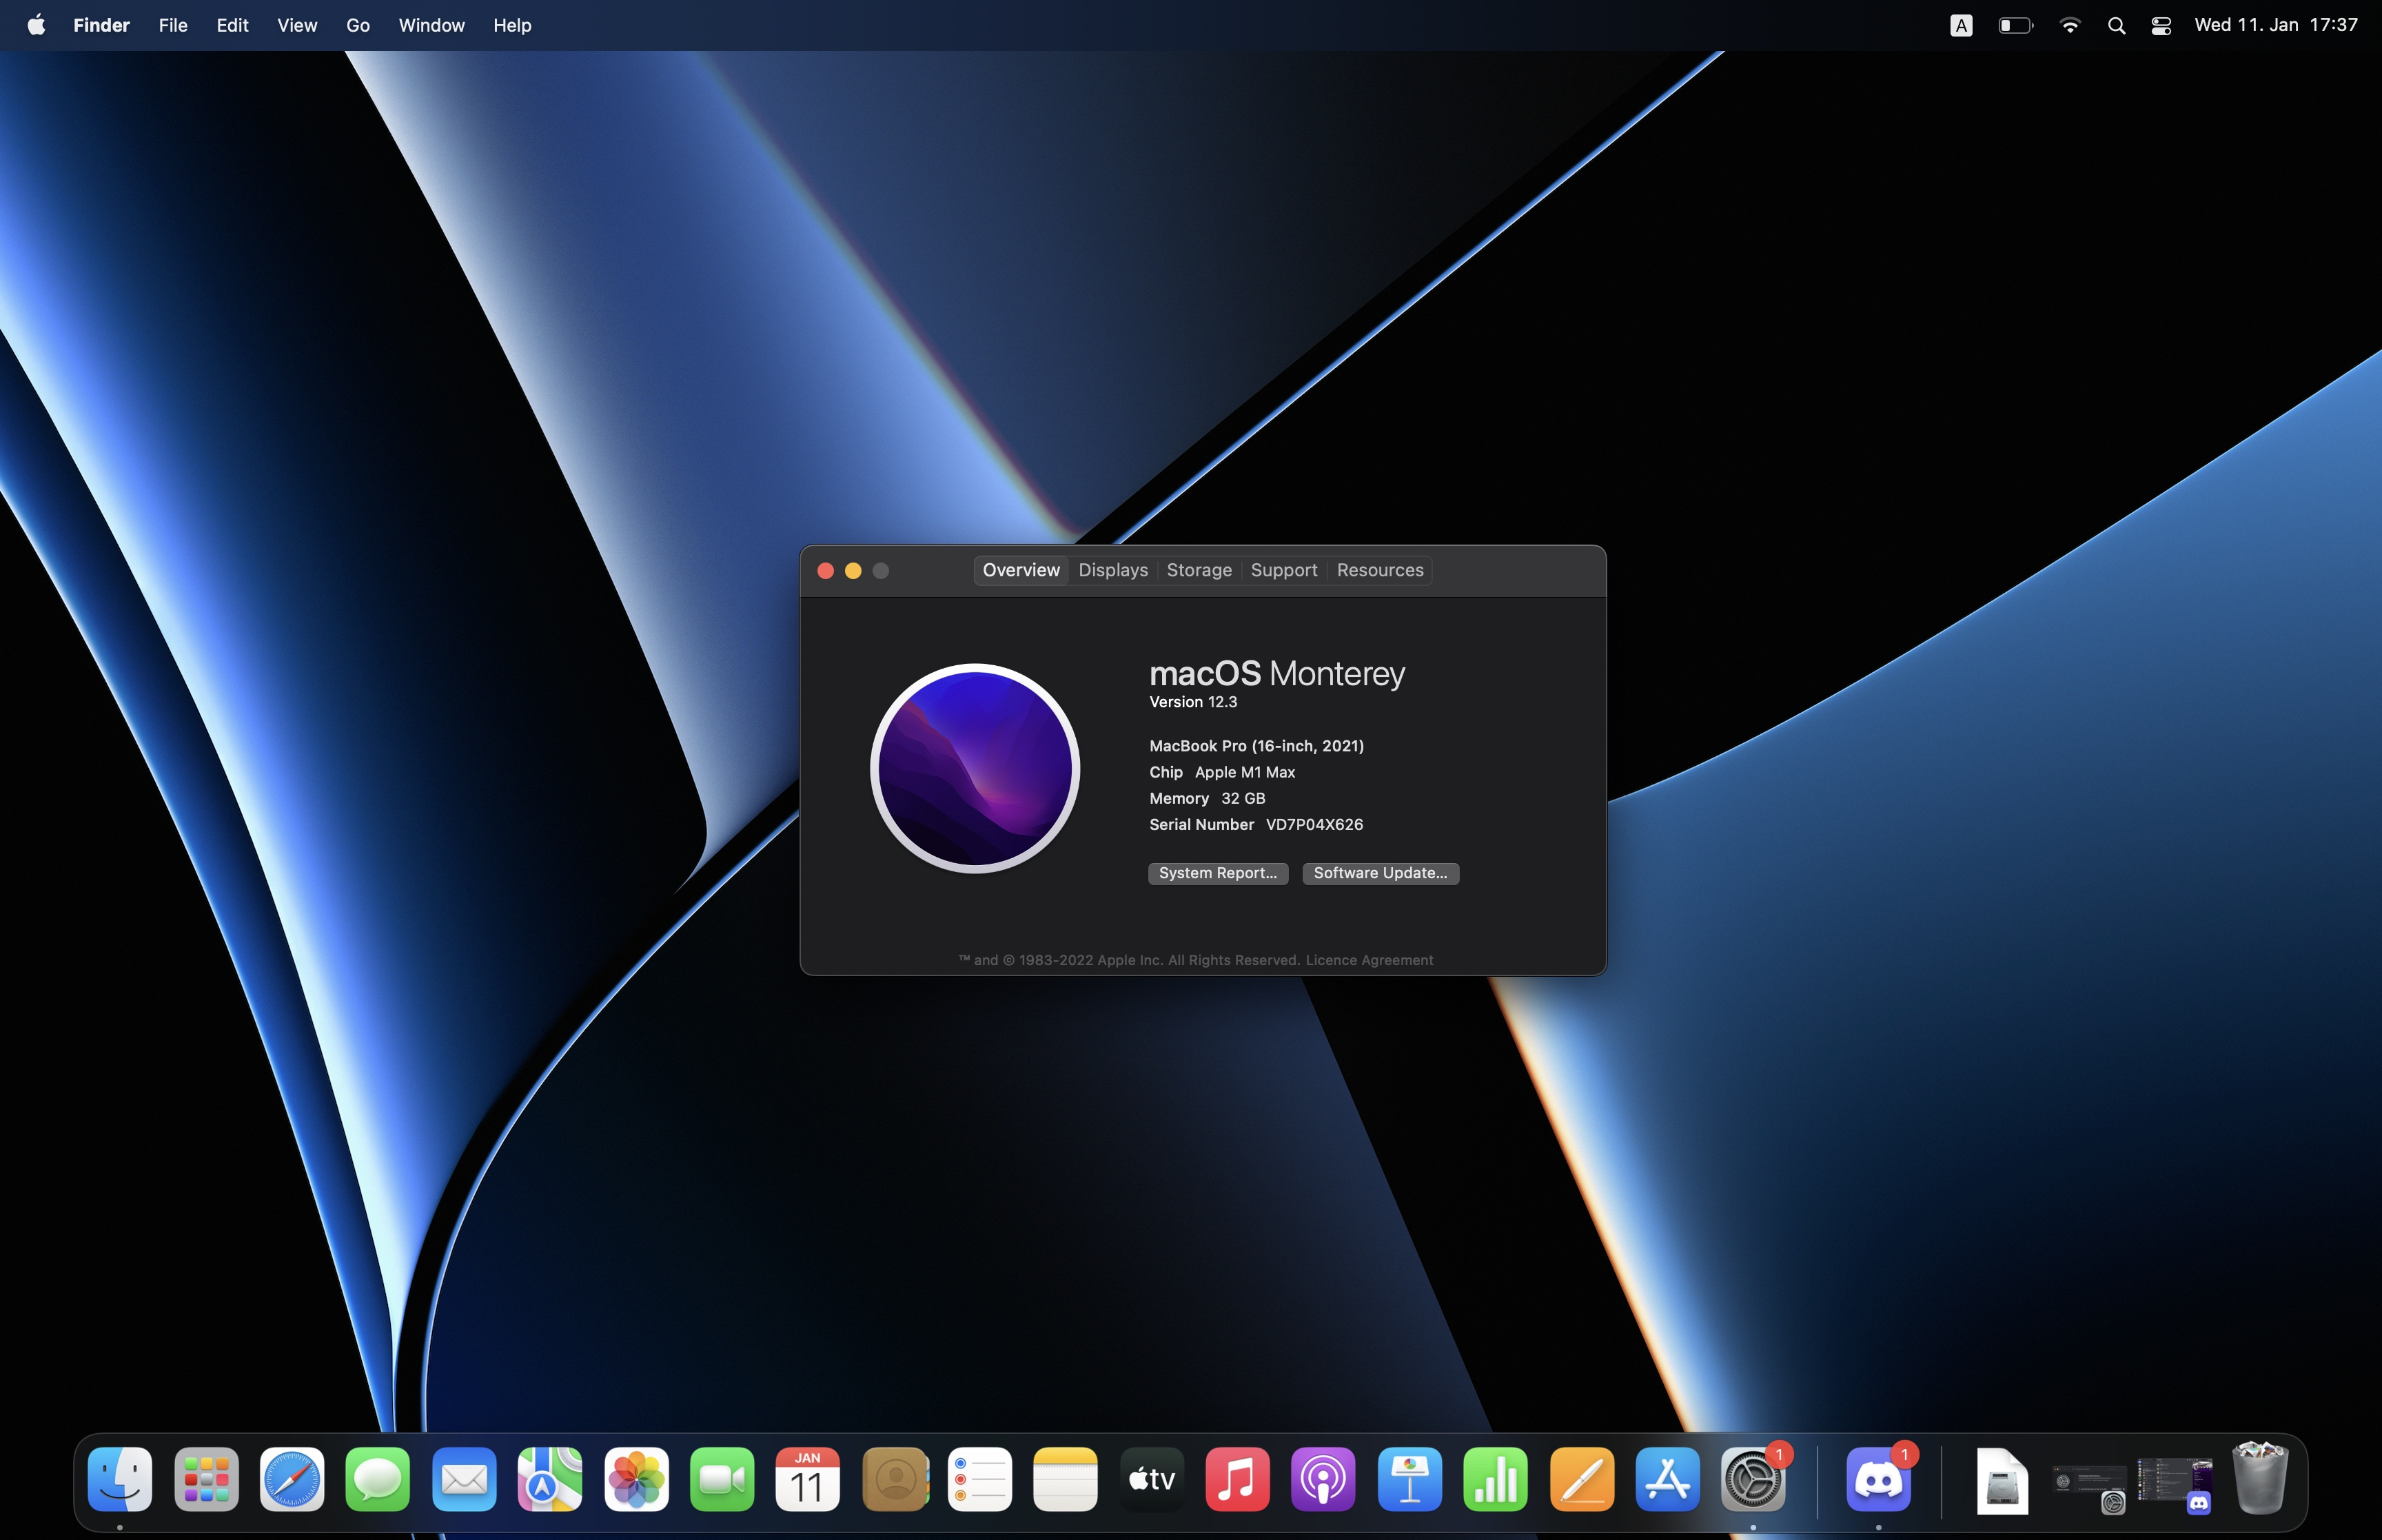Viewport: 2382px width, 1540px height.
Task: Open the Podcasts app in Dock
Action: (x=1323, y=1479)
